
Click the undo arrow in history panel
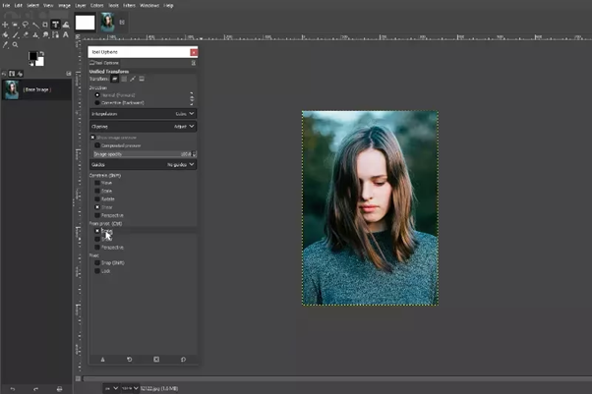(13, 389)
